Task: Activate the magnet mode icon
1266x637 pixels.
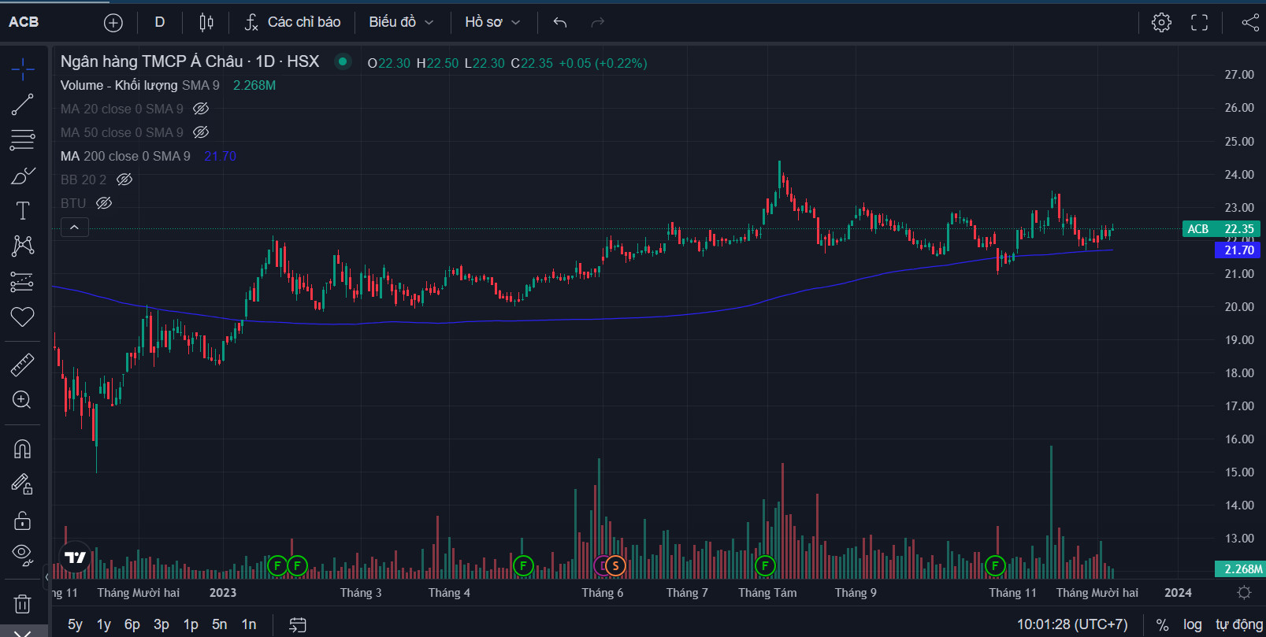Action: [x=22, y=449]
